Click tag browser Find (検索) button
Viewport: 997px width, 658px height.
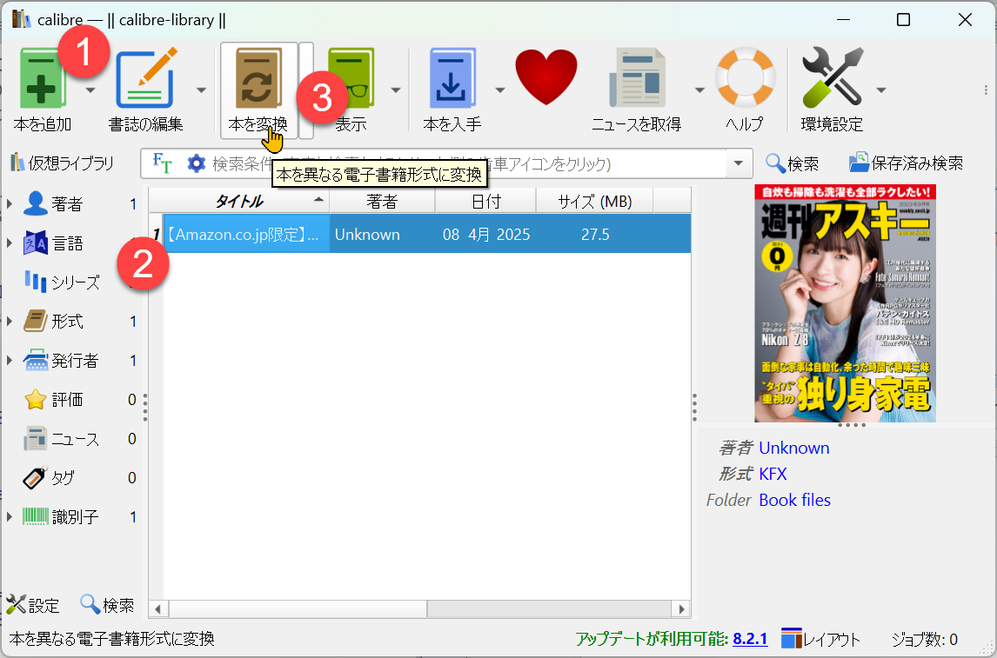108,605
